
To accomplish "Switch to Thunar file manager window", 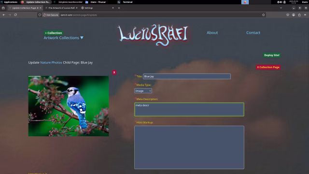I will 96,2.
